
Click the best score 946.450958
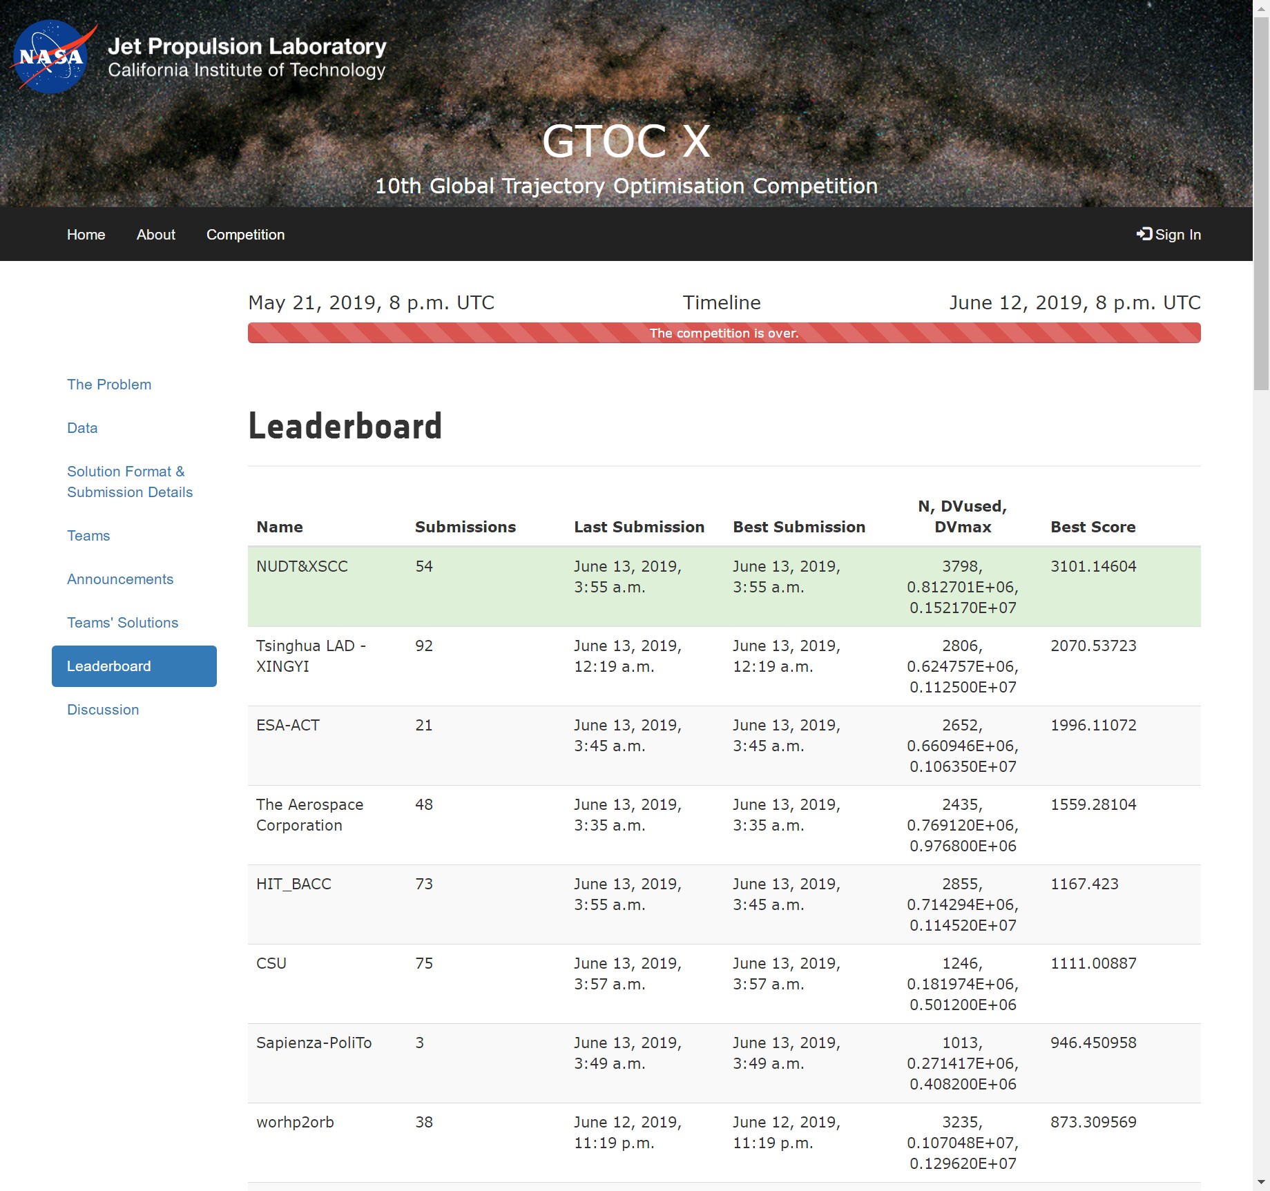pyautogui.click(x=1093, y=1043)
